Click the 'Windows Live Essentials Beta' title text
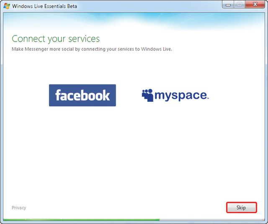Screen dimensions: 268x224 45,6
